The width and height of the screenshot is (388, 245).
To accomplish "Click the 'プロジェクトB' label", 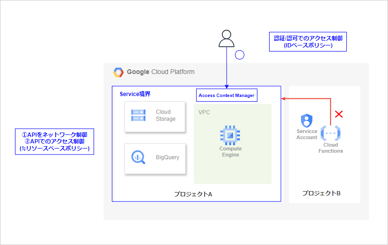I will click(x=321, y=193).
